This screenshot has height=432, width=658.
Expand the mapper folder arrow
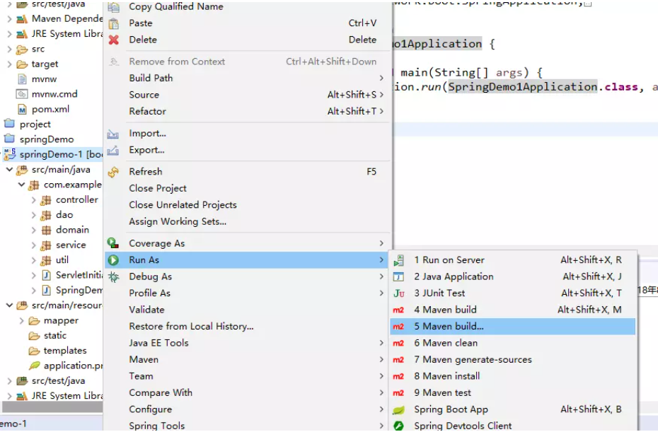pos(22,321)
